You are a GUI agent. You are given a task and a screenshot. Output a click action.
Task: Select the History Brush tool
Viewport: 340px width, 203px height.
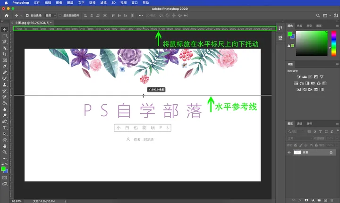(5, 91)
